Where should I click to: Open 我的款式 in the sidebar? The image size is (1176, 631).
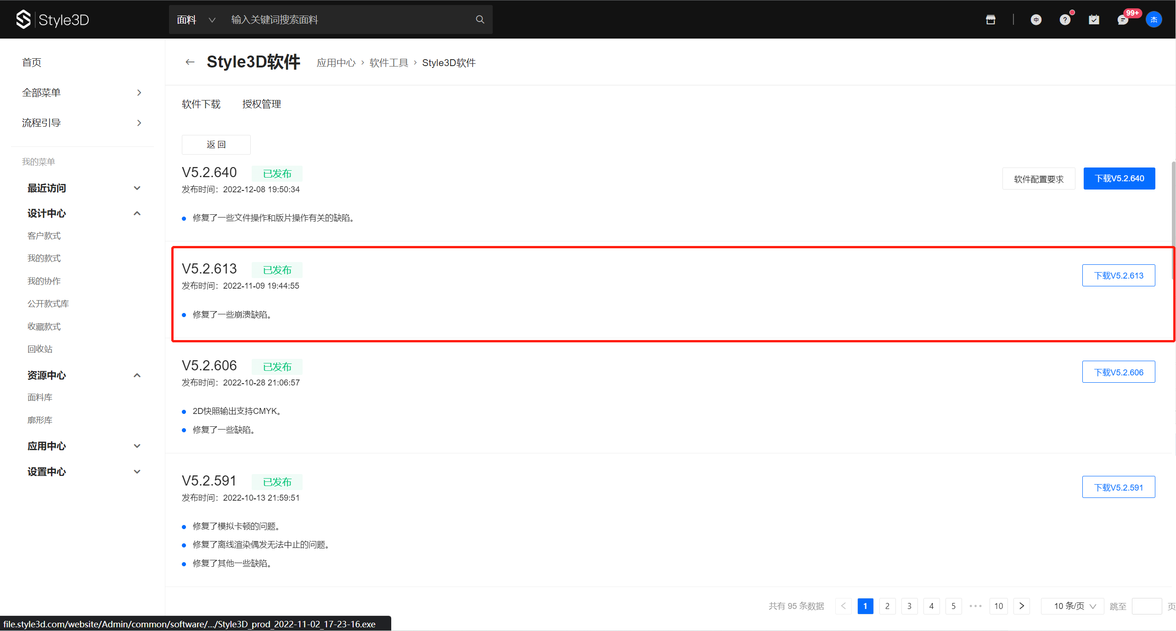pyautogui.click(x=44, y=258)
